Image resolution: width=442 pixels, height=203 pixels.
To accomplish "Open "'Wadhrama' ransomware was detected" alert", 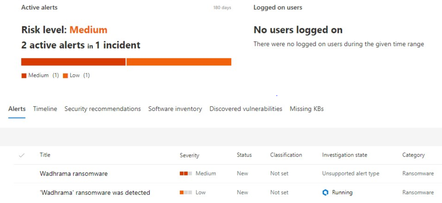I will click(x=95, y=192).
